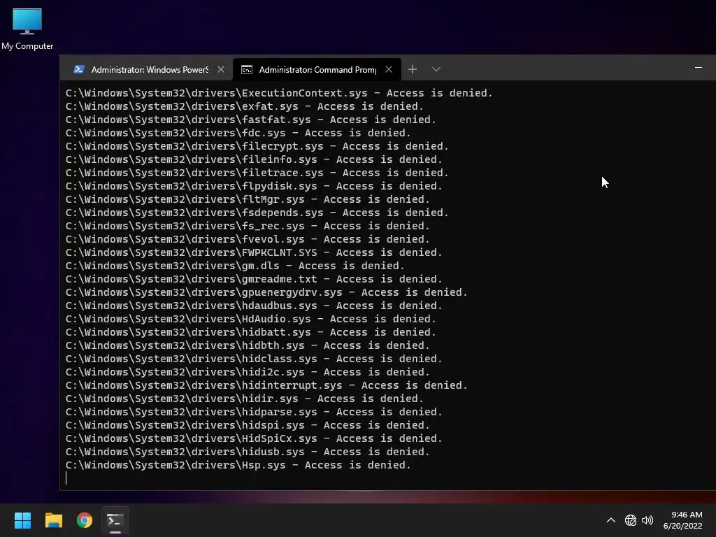Click the filecrypt.sys output line
The image size is (716, 537).
click(x=257, y=146)
